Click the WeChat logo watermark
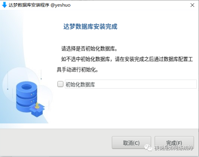Viewport: 199px width, 157px height. tap(148, 148)
